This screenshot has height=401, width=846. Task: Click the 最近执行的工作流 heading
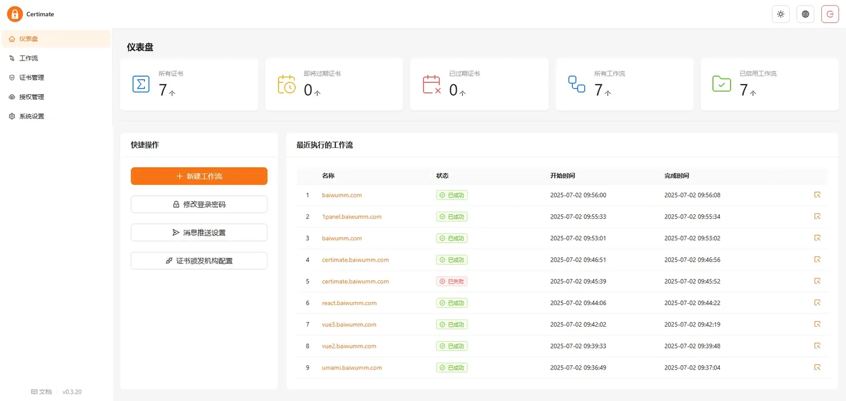click(x=325, y=145)
